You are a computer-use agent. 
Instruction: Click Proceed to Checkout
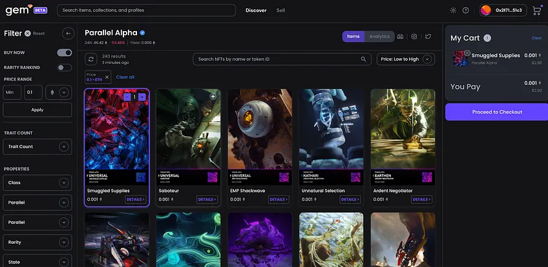click(x=497, y=112)
